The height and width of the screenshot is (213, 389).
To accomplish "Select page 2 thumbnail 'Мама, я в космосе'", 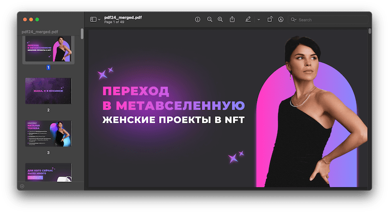I will pos(48,91).
